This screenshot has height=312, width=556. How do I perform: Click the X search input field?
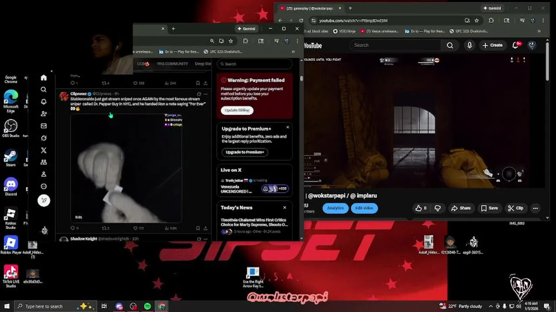pos(255,64)
